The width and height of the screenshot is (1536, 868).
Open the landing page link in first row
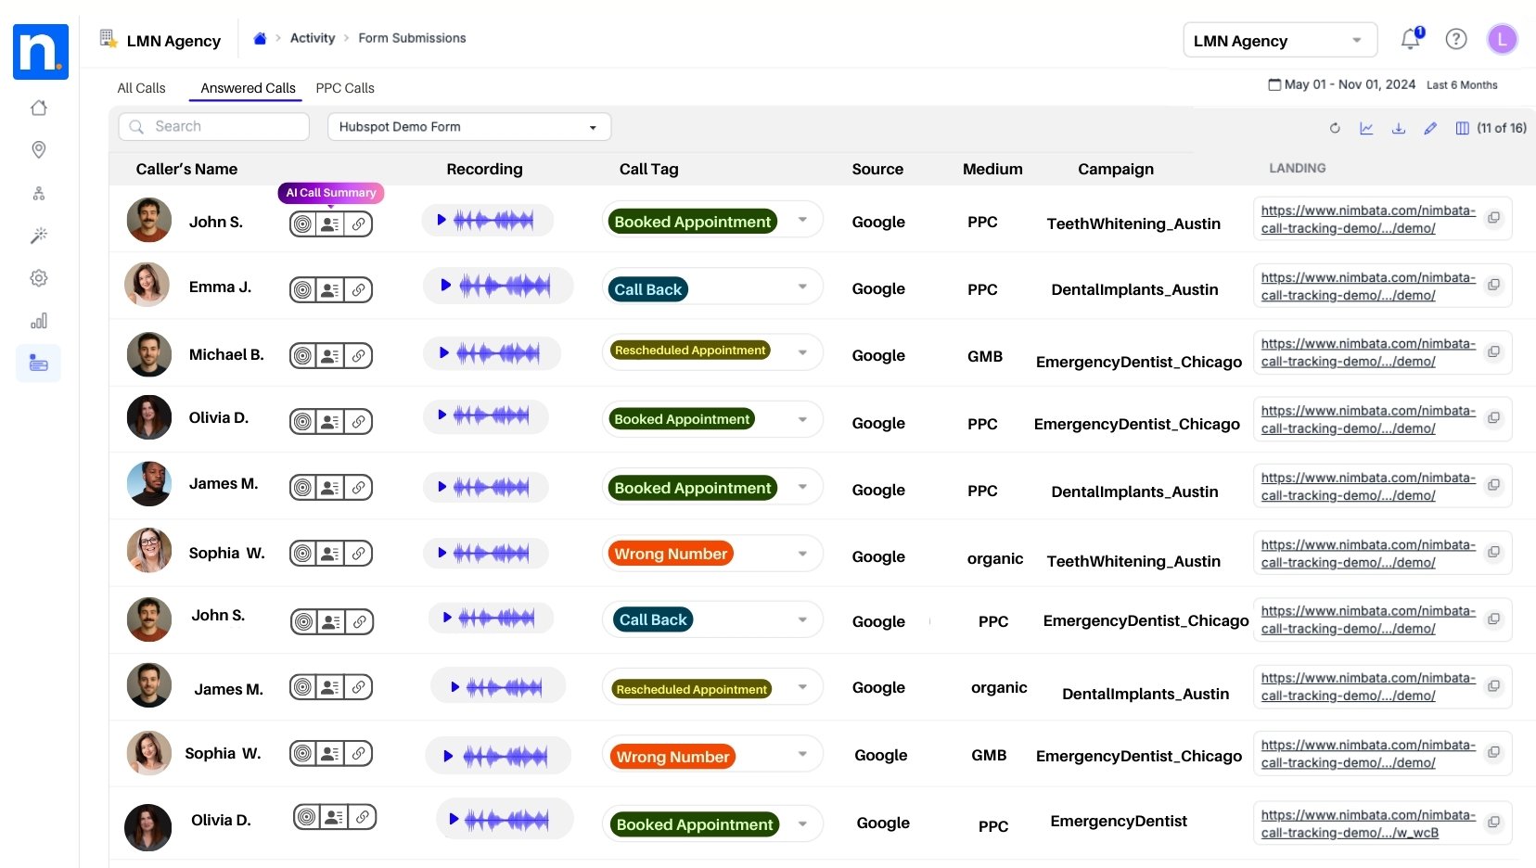pyautogui.click(x=1367, y=219)
